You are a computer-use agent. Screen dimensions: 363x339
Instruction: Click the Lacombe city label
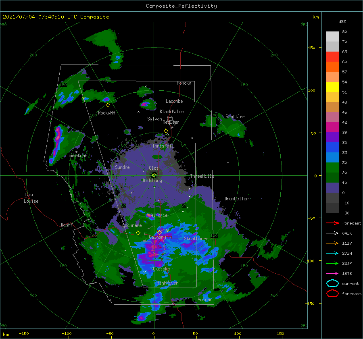(x=174, y=101)
